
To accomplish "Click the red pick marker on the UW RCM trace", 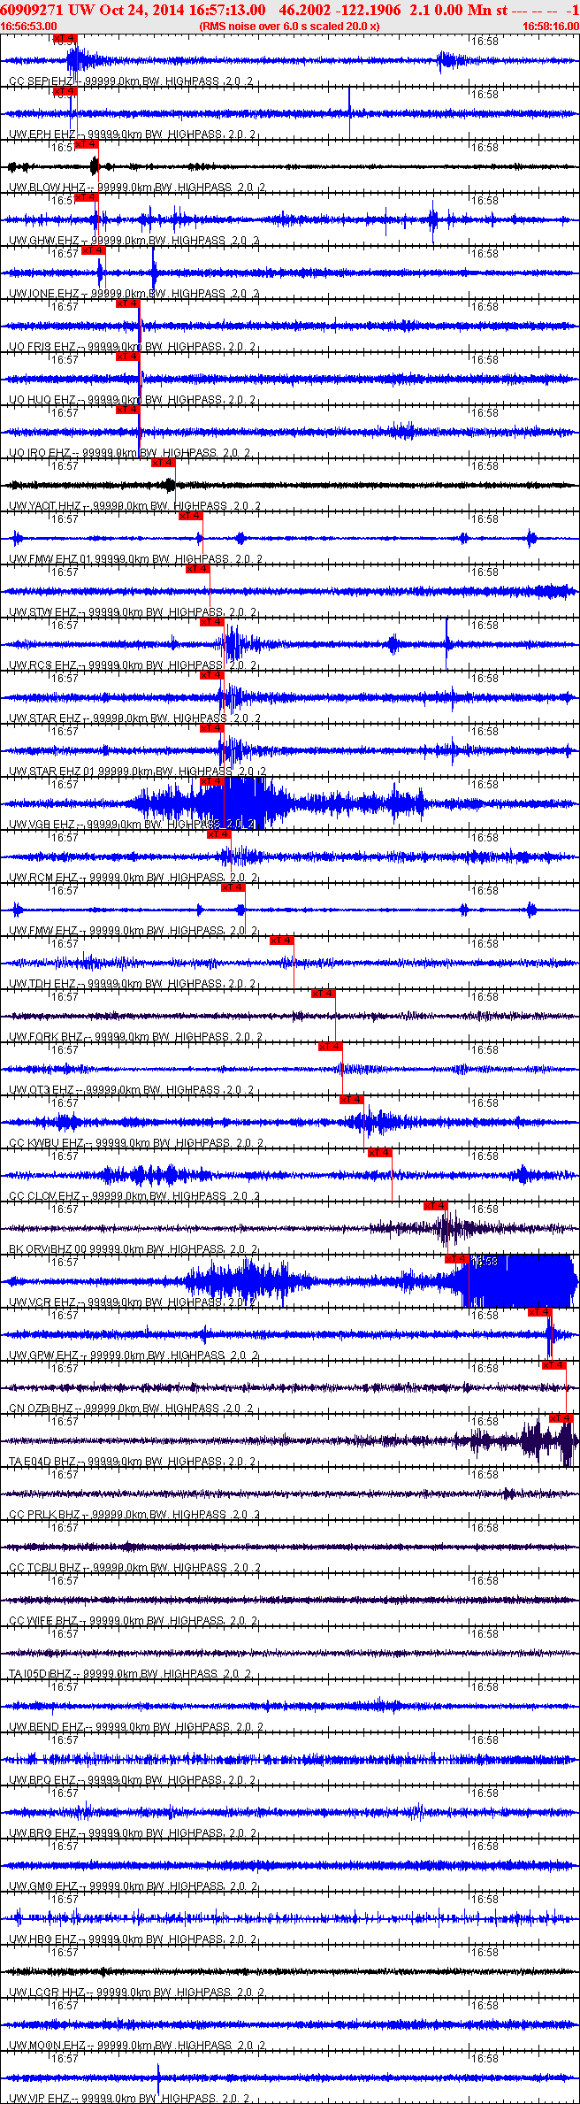I will tap(219, 834).
